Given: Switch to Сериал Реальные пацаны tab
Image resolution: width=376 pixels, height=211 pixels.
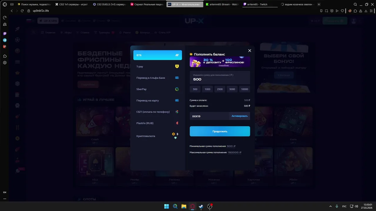Looking at the screenshot, I should pyautogui.click(x=147, y=4).
